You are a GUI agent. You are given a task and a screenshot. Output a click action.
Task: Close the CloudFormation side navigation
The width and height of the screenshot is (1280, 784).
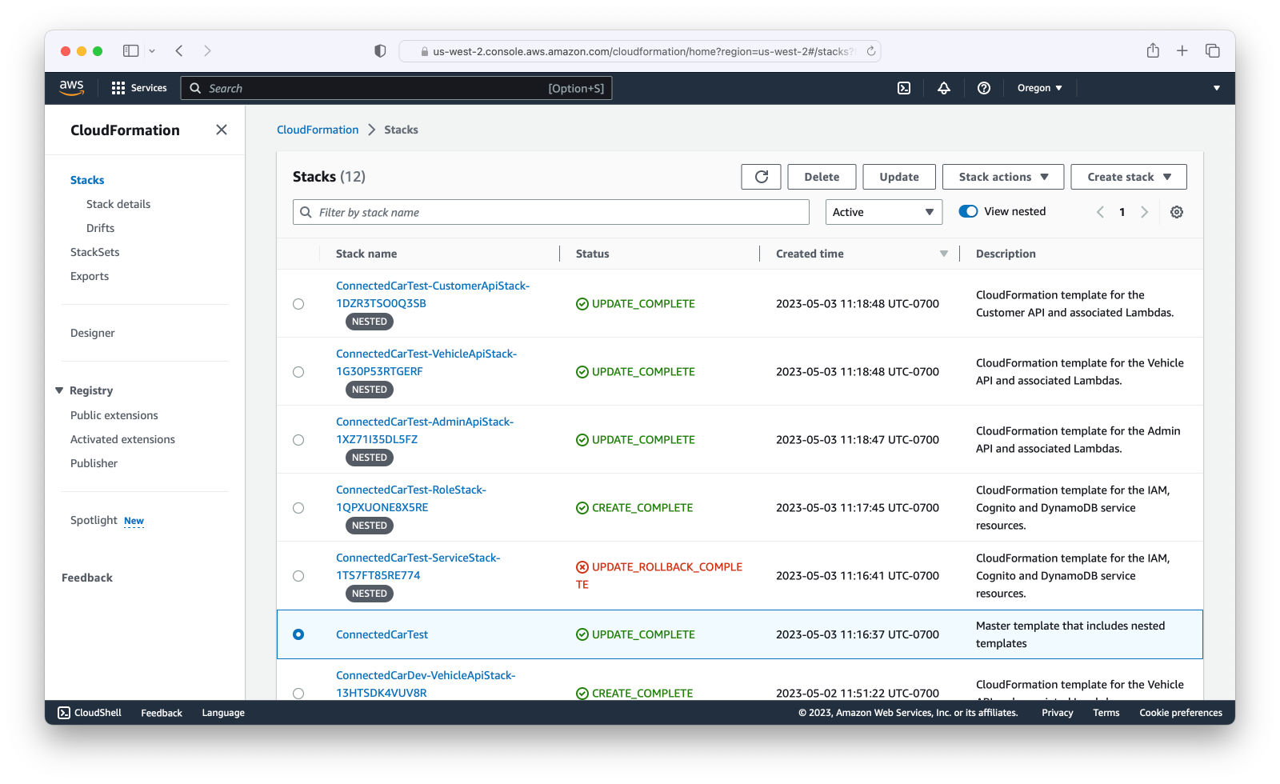(x=222, y=130)
